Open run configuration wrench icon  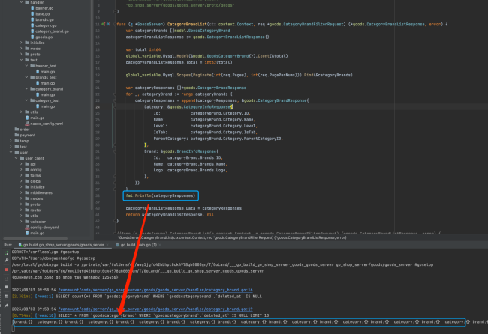(x=6, y=260)
